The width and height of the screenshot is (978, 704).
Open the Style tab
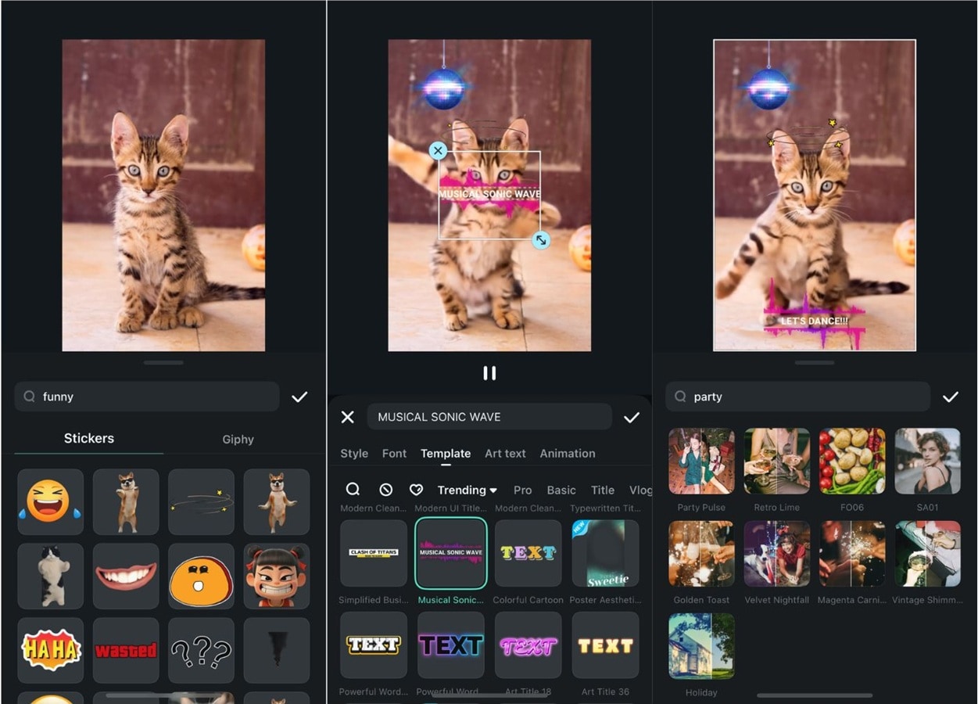354,454
